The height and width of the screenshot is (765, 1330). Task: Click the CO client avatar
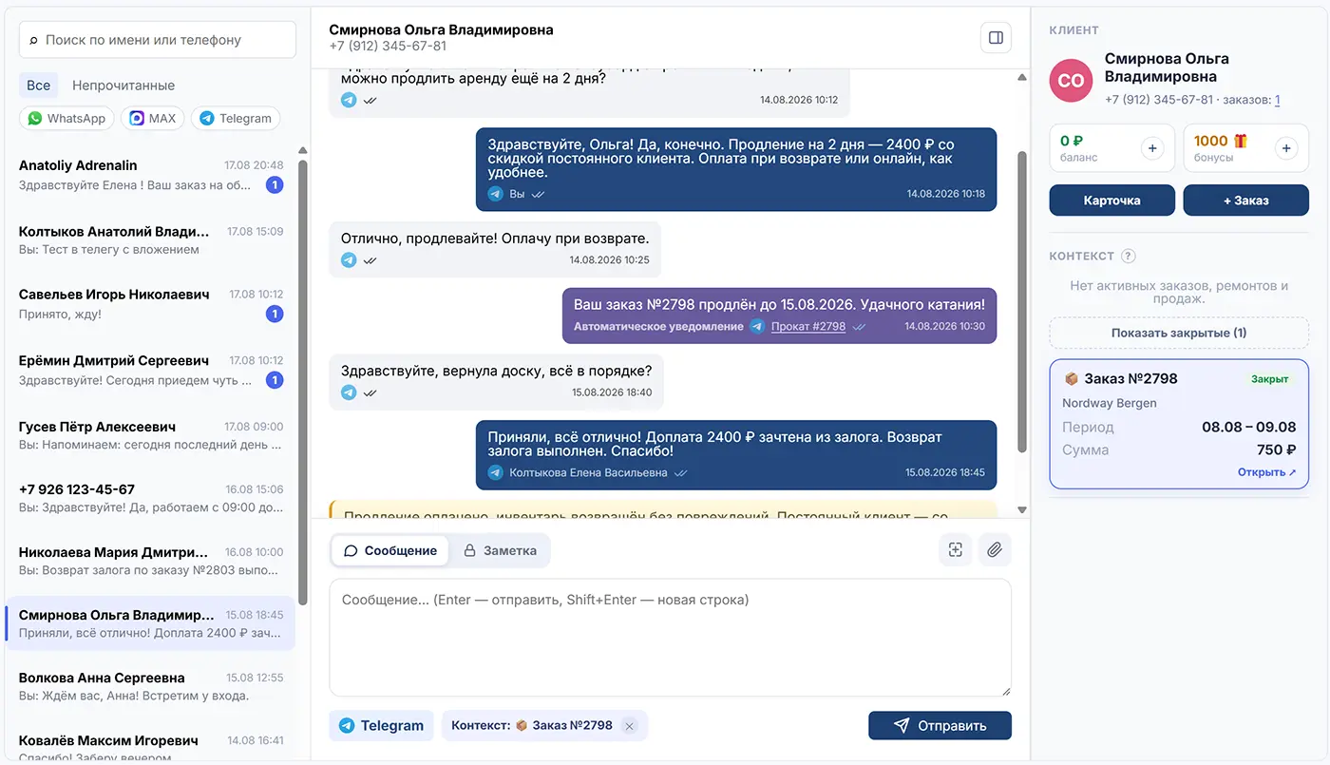coord(1072,80)
